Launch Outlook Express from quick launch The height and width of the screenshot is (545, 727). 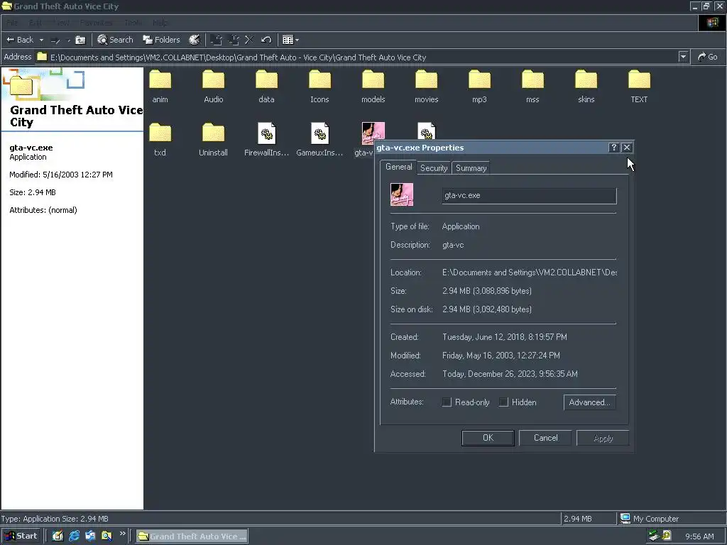point(90,536)
